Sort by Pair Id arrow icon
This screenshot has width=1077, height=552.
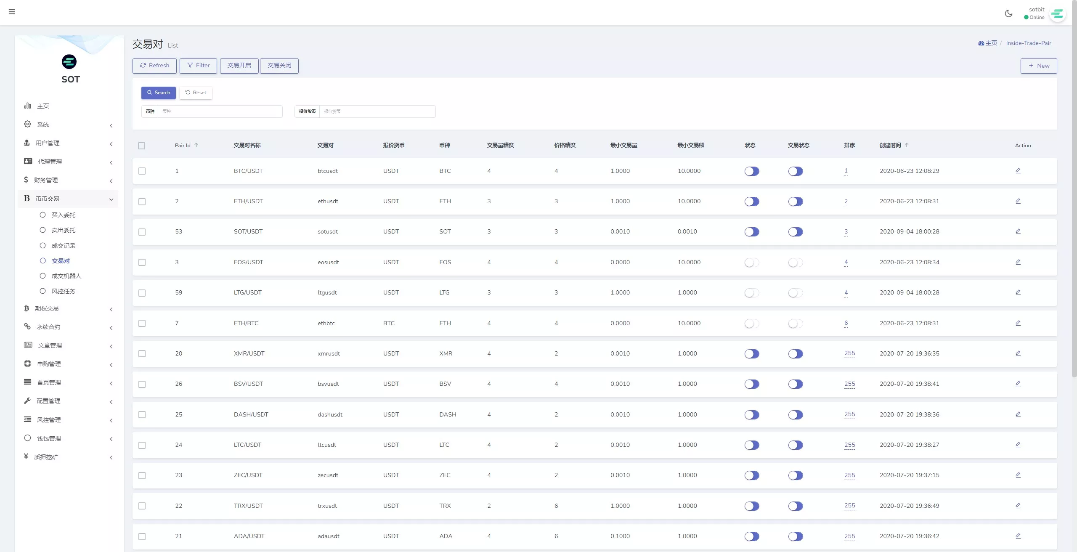[196, 145]
